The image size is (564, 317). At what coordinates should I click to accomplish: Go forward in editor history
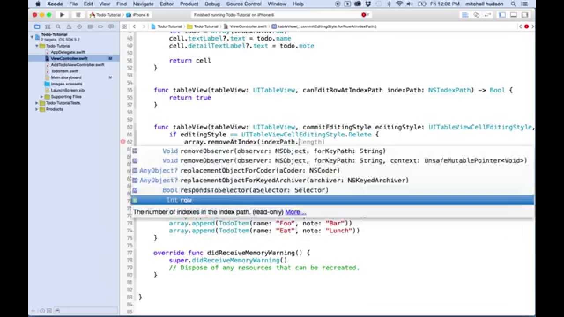click(x=144, y=26)
